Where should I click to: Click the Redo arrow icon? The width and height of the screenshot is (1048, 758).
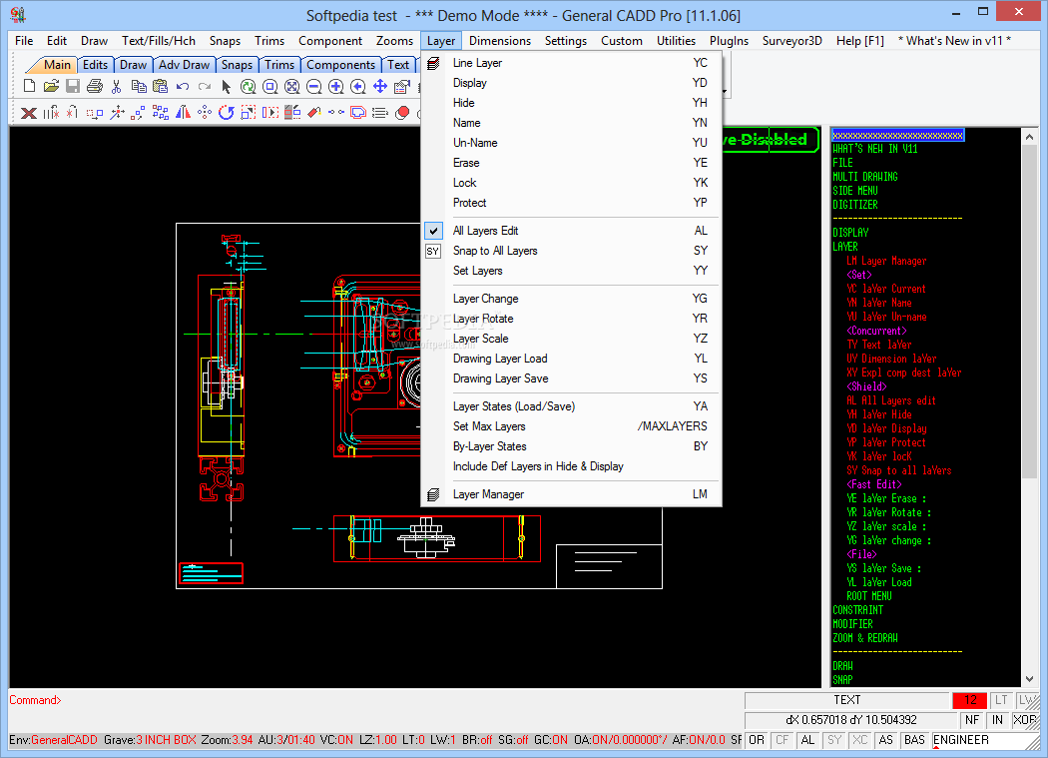click(x=205, y=86)
